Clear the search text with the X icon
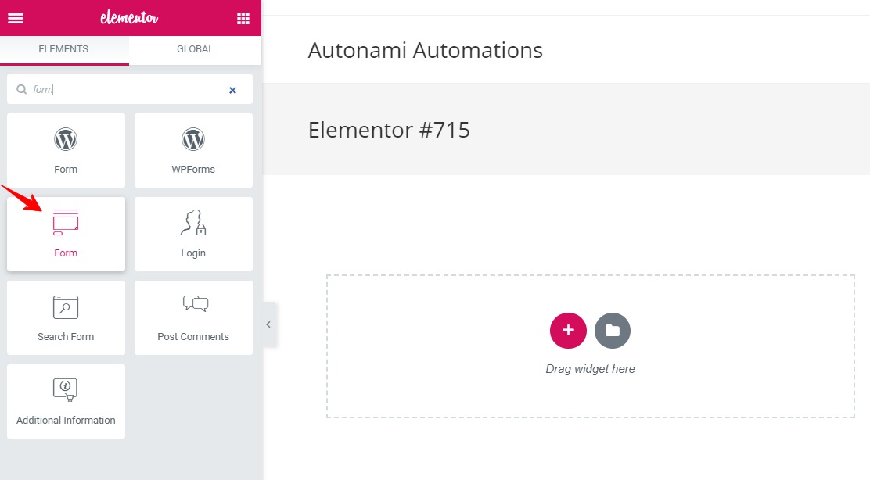This screenshot has width=870, height=480. (232, 90)
